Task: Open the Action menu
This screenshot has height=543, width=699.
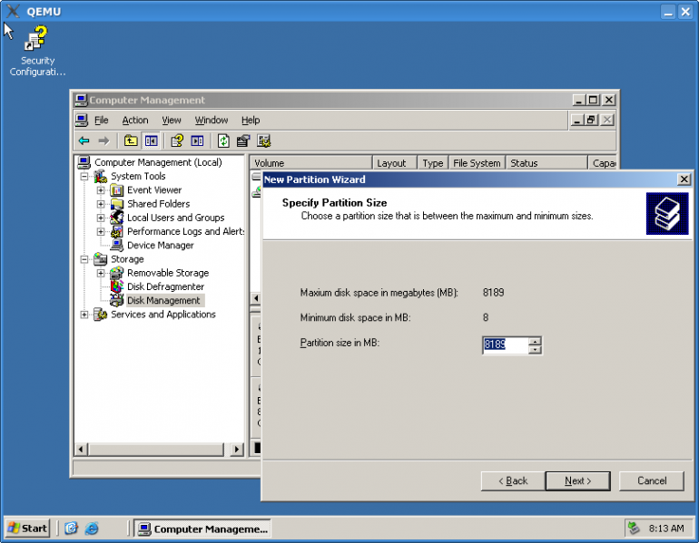Action: 134,120
